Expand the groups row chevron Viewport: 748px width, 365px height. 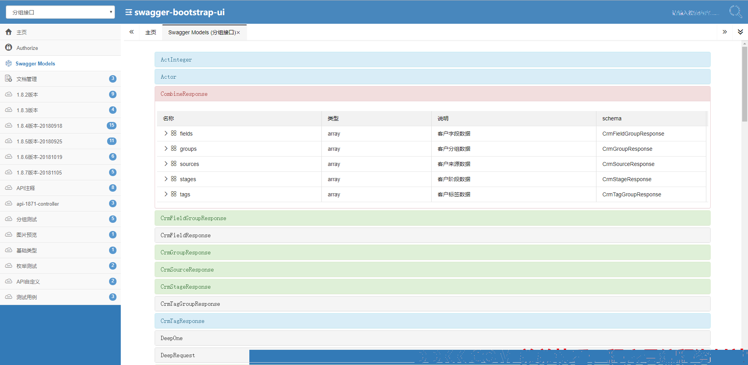pyautogui.click(x=166, y=148)
